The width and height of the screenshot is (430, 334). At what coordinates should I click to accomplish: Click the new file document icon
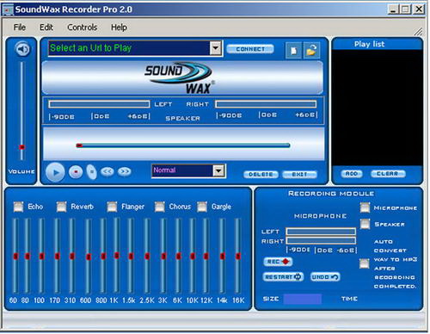click(x=293, y=51)
